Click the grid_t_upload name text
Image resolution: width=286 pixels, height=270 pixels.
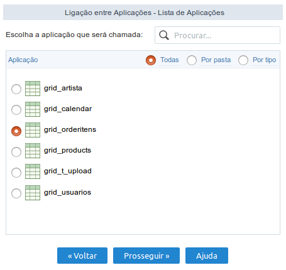point(68,171)
